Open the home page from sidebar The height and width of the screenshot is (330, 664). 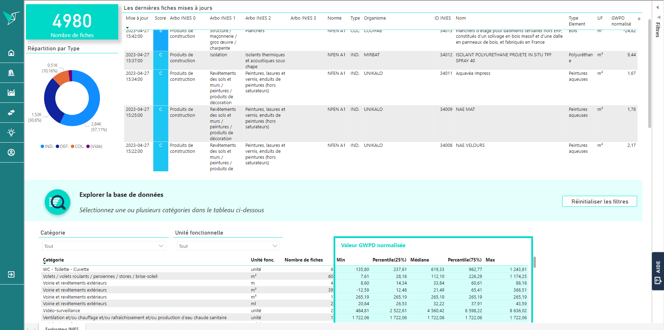pos(11,53)
